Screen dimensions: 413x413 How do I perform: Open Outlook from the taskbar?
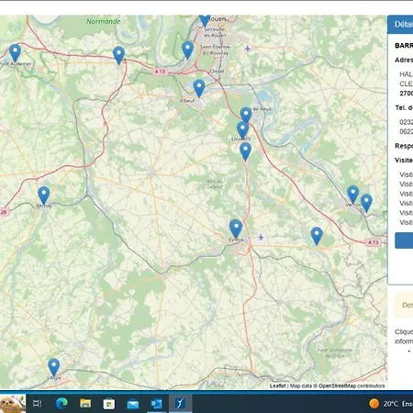156,404
